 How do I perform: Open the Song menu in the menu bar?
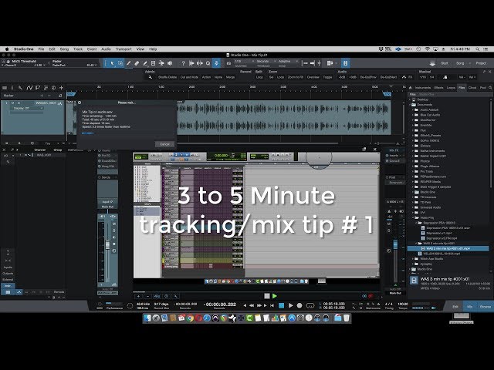tap(64, 49)
